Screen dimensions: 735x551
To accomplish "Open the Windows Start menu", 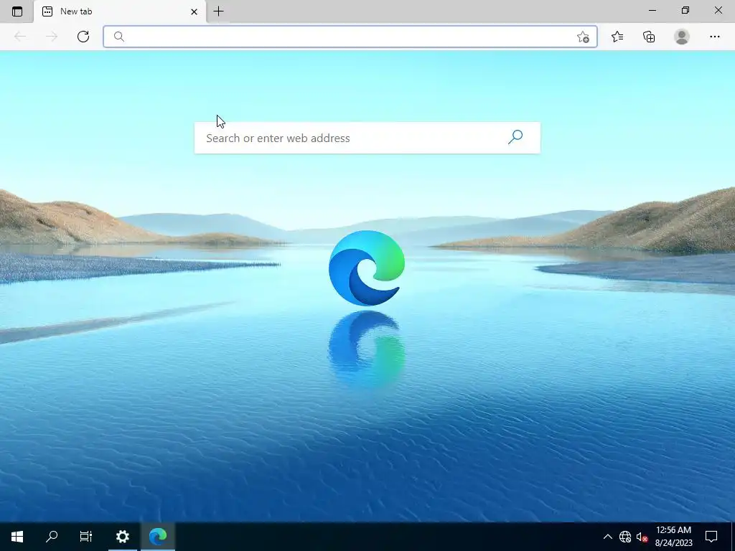I will (17, 537).
